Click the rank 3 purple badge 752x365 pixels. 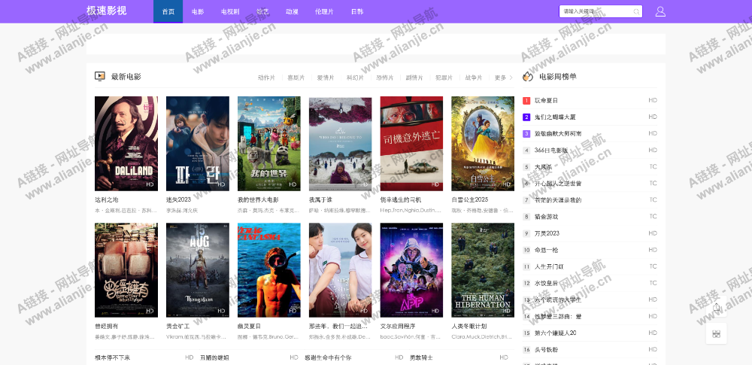click(x=526, y=133)
